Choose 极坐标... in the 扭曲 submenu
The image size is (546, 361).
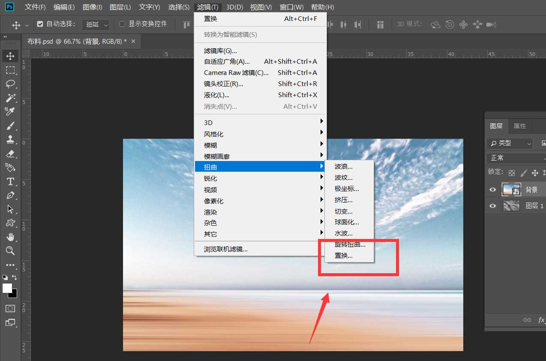(x=350, y=189)
